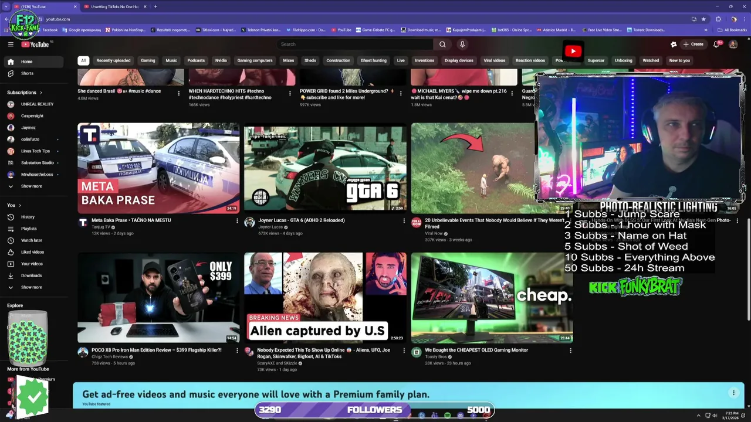
Task: Expand the You section header
Action: pos(14,205)
